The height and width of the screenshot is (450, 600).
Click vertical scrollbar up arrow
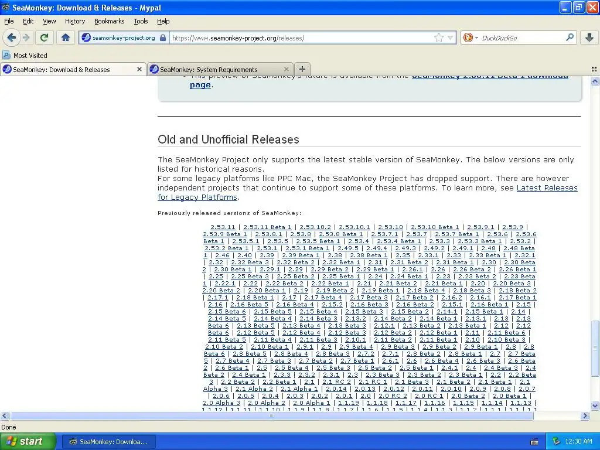tap(595, 81)
